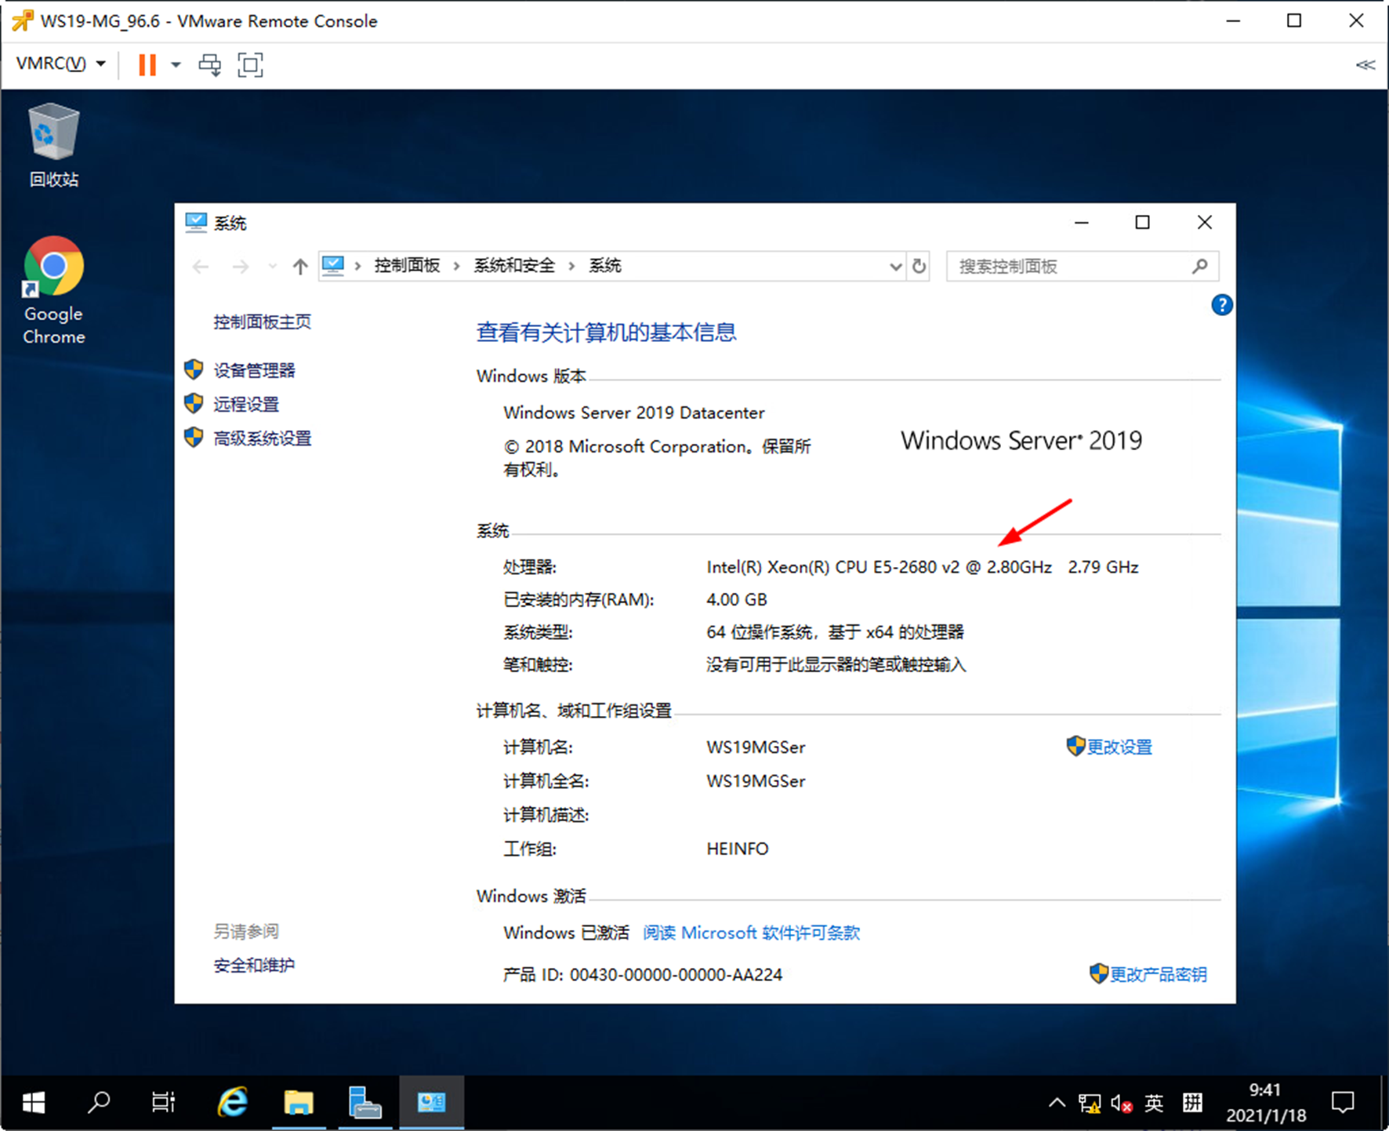
Task: Minimize the 系统 window
Action: (x=1082, y=223)
